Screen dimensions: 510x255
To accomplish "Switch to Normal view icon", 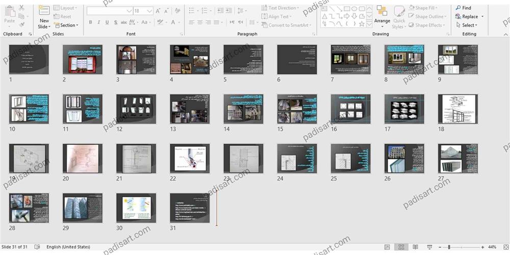I will [x=387, y=247].
